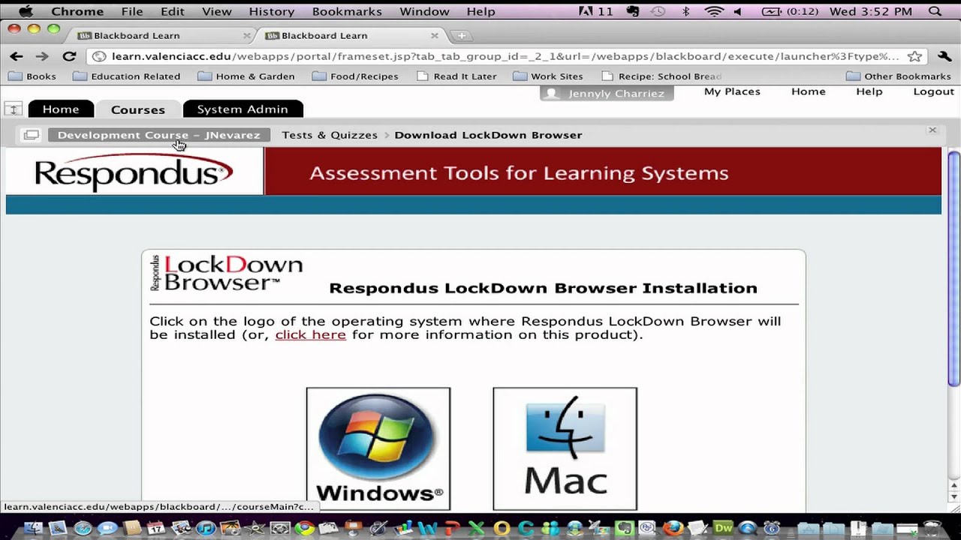Follow the "click here" product information link
Screen dimensions: 961x540
click(x=311, y=334)
